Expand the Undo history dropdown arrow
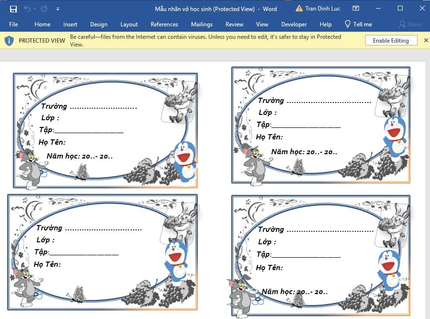The width and height of the screenshot is (430, 319). pos(35,9)
